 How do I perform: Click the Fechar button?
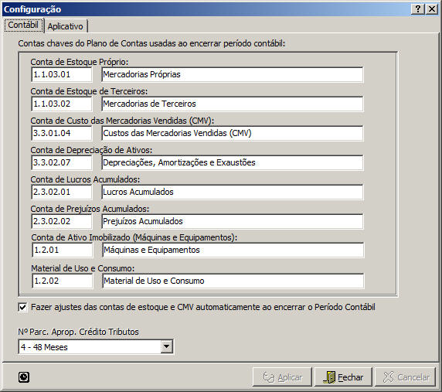[343, 377]
